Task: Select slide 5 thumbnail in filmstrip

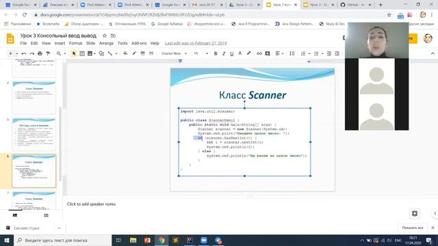Action: 34,134
